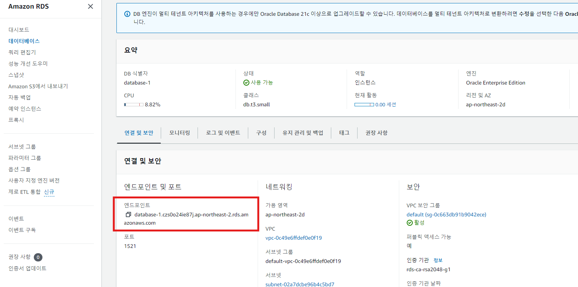Click the 권장 사항 count badge 0
The width and height of the screenshot is (578, 287).
click(x=38, y=257)
